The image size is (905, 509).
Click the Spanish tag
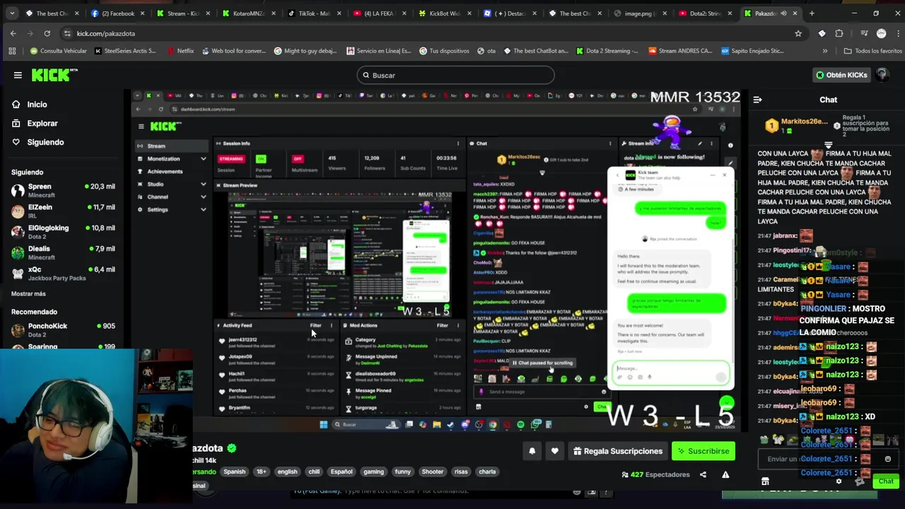234,472
